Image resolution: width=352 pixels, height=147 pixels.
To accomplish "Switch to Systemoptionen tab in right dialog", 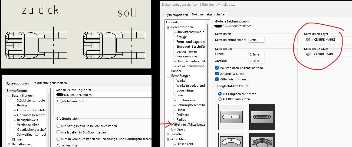I will (177, 15).
